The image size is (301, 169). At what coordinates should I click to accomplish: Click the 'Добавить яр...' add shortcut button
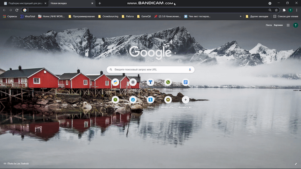coord(185,100)
